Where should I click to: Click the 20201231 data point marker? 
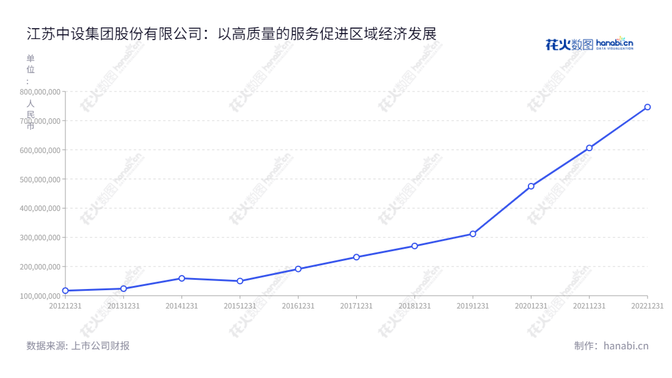[531, 186]
